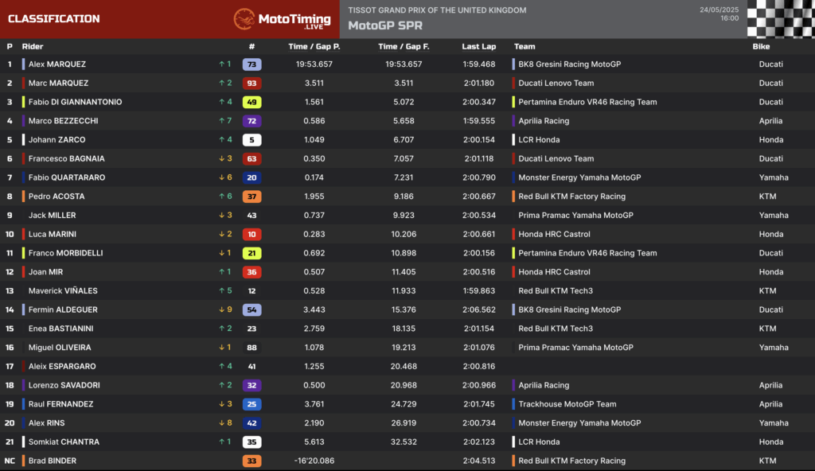815x471 pixels.
Task: Click Red Bull KTM Tech3 in Viñales row
Action: pyautogui.click(x=556, y=290)
